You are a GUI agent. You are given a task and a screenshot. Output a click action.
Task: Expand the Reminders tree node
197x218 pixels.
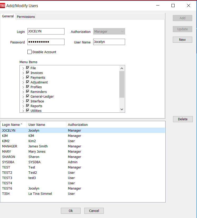point(23,92)
